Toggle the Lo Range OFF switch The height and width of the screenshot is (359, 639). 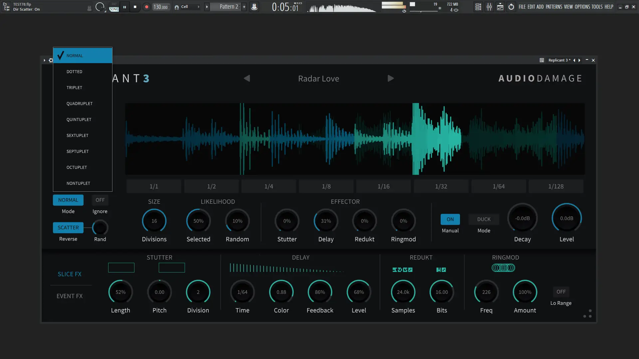pyautogui.click(x=561, y=292)
